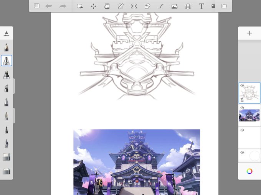The height and width of the screenshot is (195, 261).
Task: Select the paint brush with tan bristles
Action: pyautogui.click(x=6, y=116)
